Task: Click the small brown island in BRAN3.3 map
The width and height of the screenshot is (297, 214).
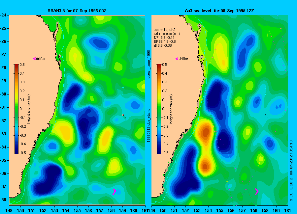Action: (x=123, y=115)
